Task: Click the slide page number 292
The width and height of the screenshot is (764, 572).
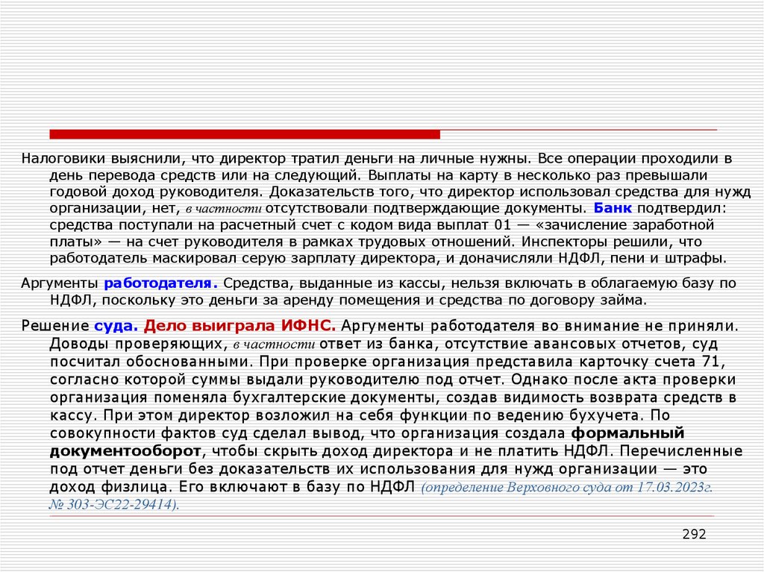Action: tap(694, 535)
